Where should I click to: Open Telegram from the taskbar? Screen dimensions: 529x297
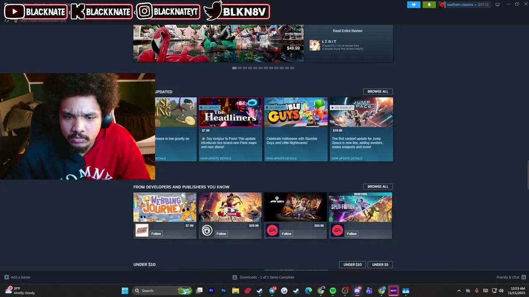[x=272, y=291]
